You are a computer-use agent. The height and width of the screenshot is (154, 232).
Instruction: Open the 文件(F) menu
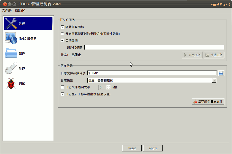pos(7,11)
